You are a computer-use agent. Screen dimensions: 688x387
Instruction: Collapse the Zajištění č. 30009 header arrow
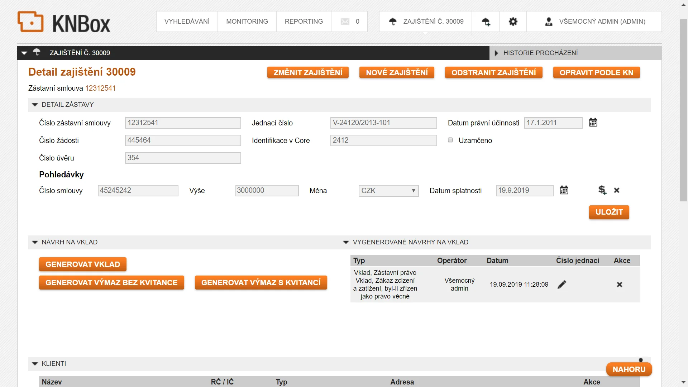tap(24, 53)
